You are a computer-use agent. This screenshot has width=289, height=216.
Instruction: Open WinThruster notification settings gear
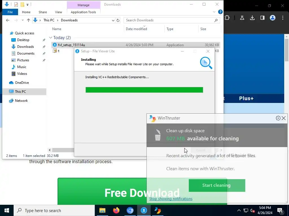pyautogui.click(x=278, y=118)
